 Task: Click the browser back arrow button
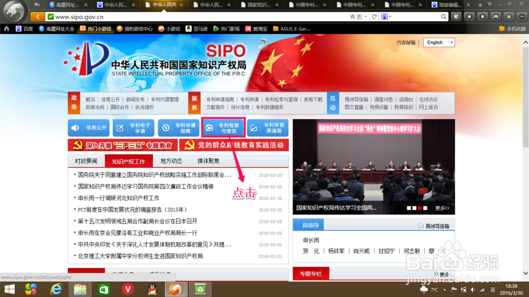(x=38, y=16)
